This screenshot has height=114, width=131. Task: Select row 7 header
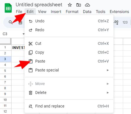point(5,82)
